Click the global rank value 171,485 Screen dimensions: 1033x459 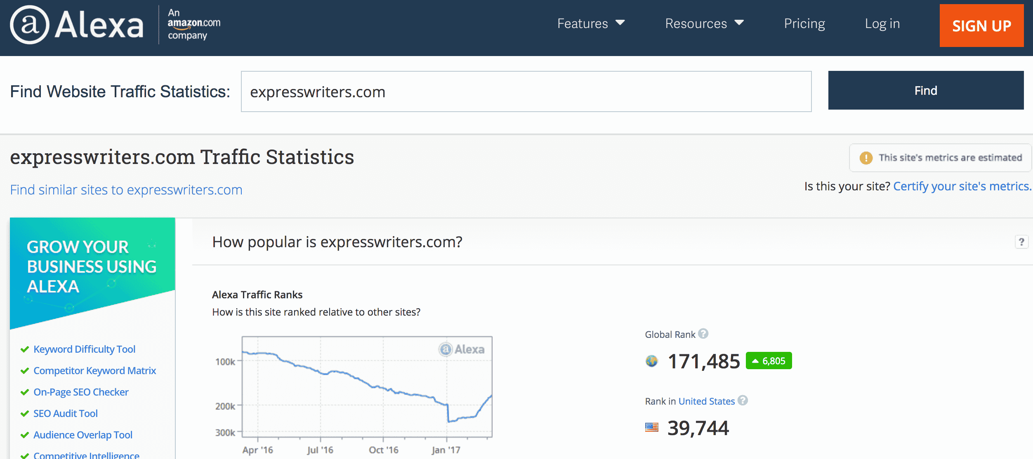click(x=704, y=361)
